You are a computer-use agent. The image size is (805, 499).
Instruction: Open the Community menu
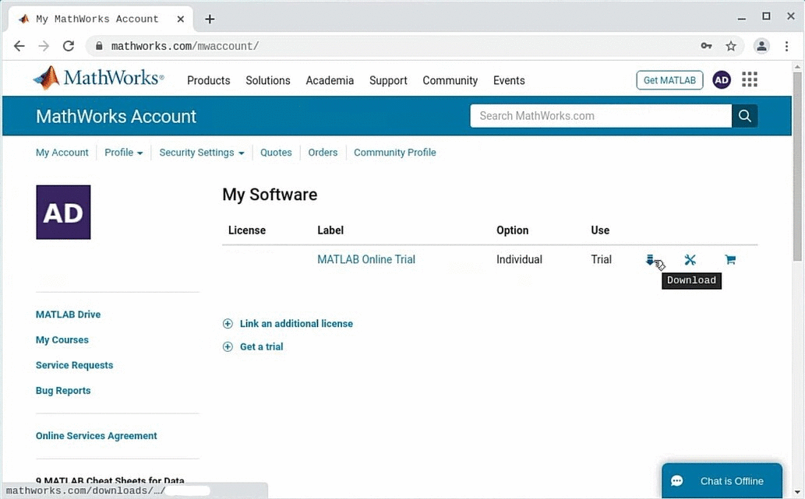click(450, 80)
